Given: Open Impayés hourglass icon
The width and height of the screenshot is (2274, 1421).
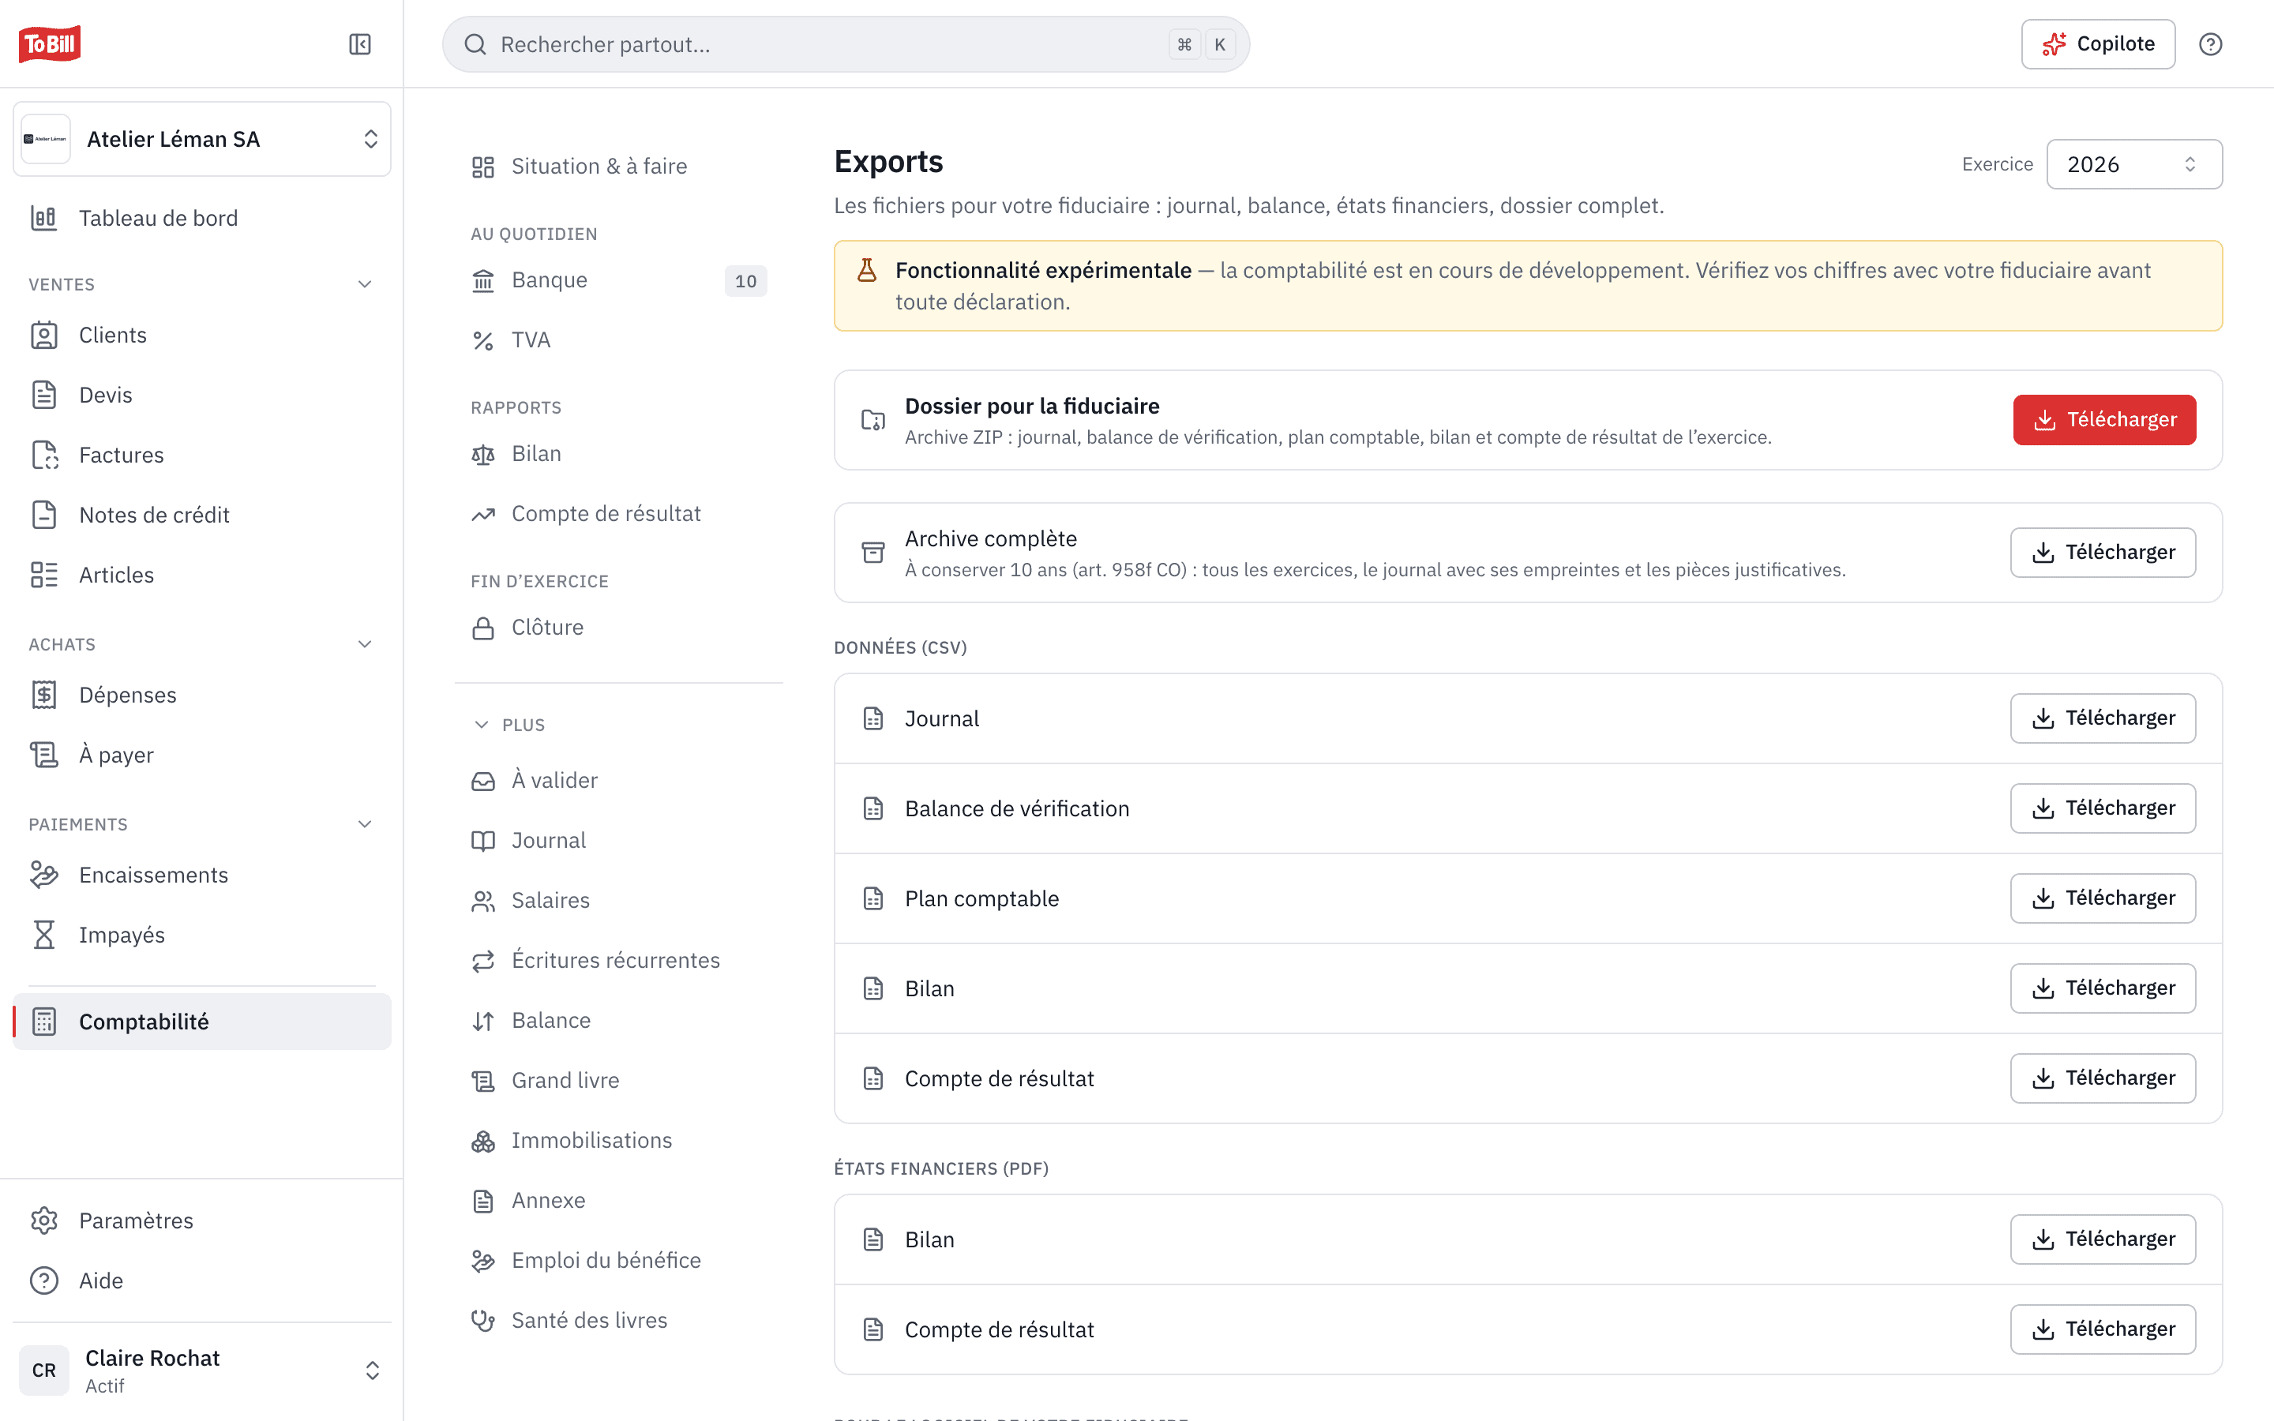Looking at the screenshot, I should (44, 935).
